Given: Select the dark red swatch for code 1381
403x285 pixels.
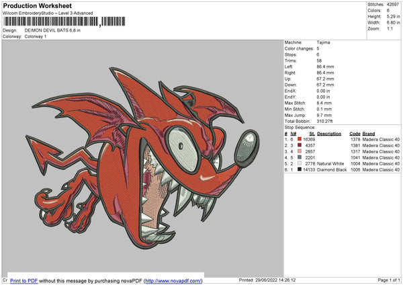Looking at the screenshot, I should [300, 145].
